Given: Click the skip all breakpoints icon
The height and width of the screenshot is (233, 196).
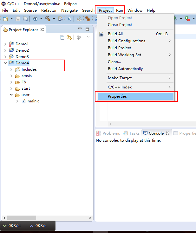Looking at the screenshot, I should (x=69, y=19).
